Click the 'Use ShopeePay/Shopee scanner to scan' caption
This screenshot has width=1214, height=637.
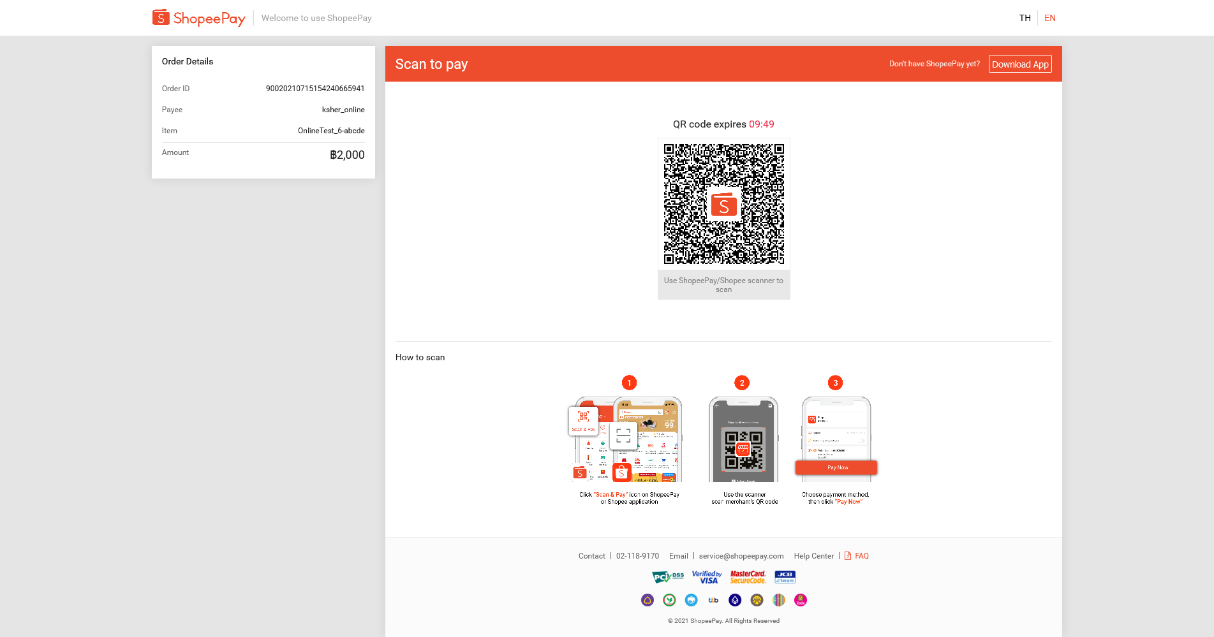pos(723,285)
